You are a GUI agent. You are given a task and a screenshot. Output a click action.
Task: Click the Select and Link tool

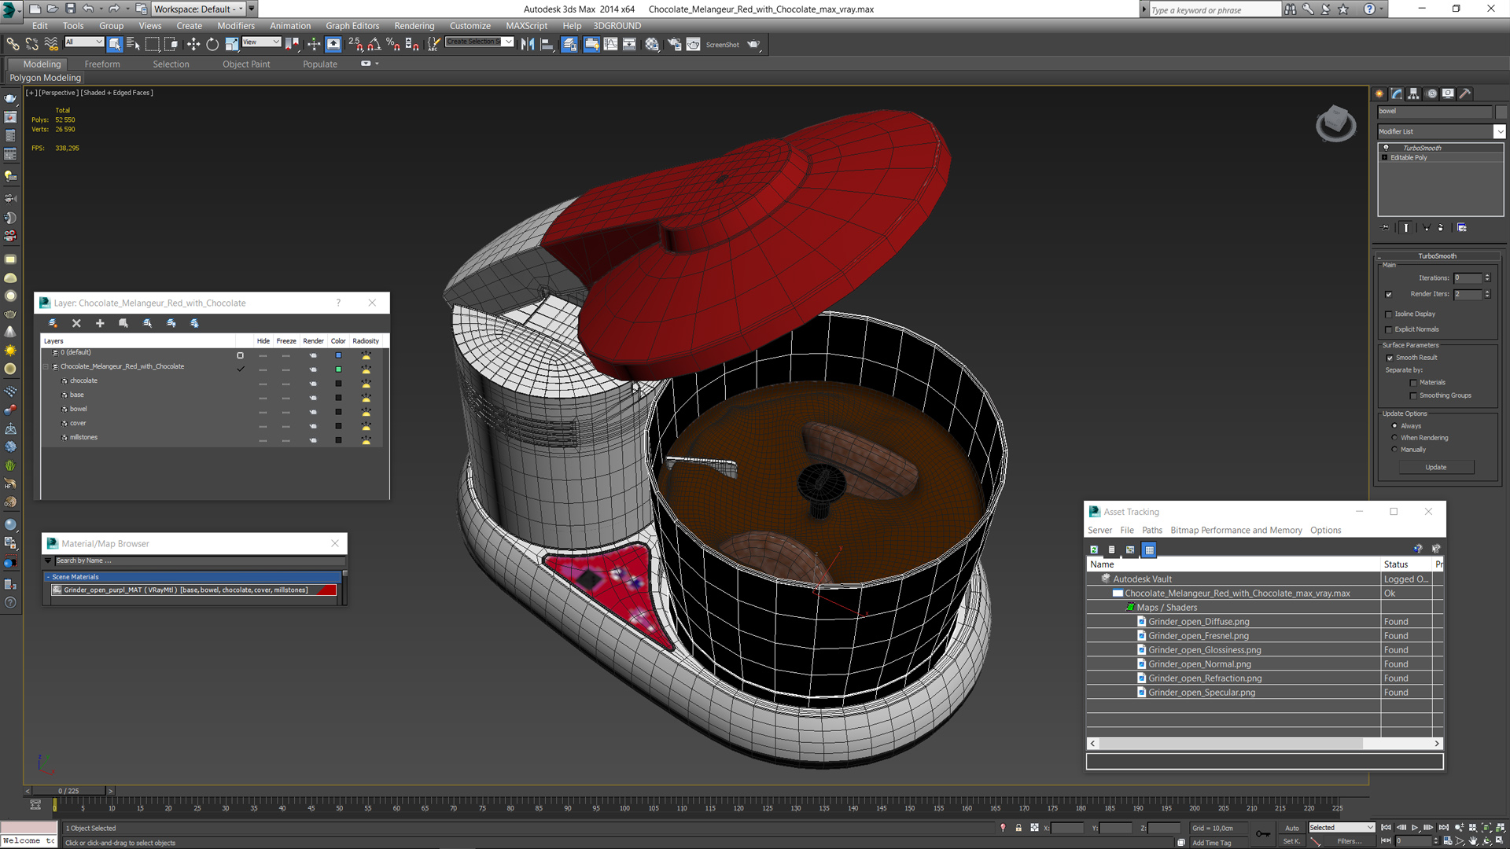click(13, 45)
